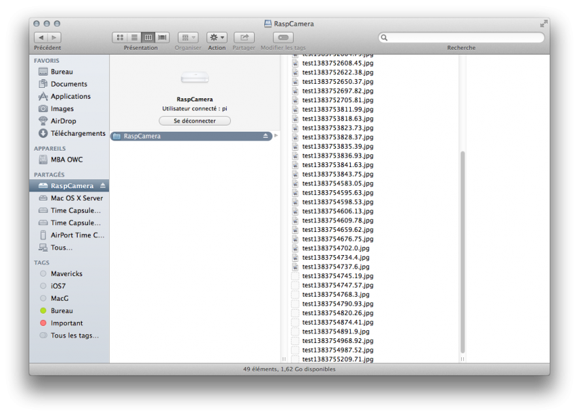Open Bureau in Favoris sidebar
This screenshot has width=579, height=416.
69,72
